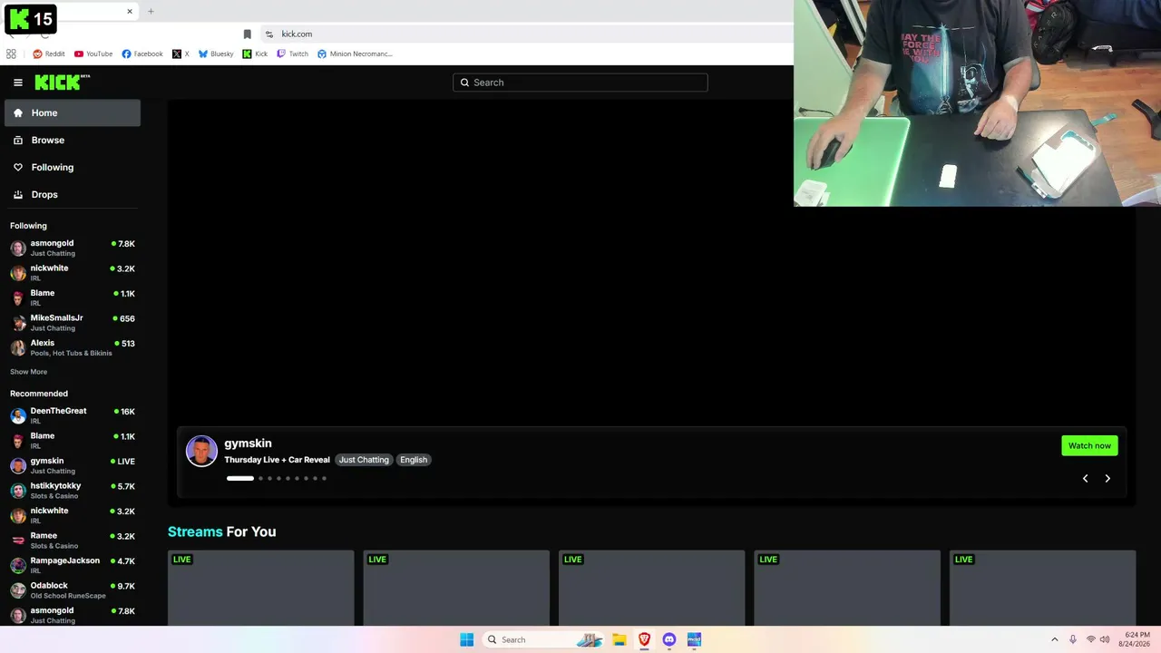View site information icon beside kick.com
The image size is (1161, 653).
[268, 34]
